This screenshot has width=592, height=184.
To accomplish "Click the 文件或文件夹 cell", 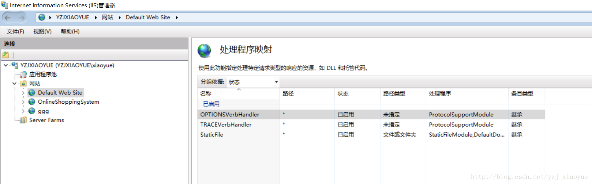I will coord(400,135).
